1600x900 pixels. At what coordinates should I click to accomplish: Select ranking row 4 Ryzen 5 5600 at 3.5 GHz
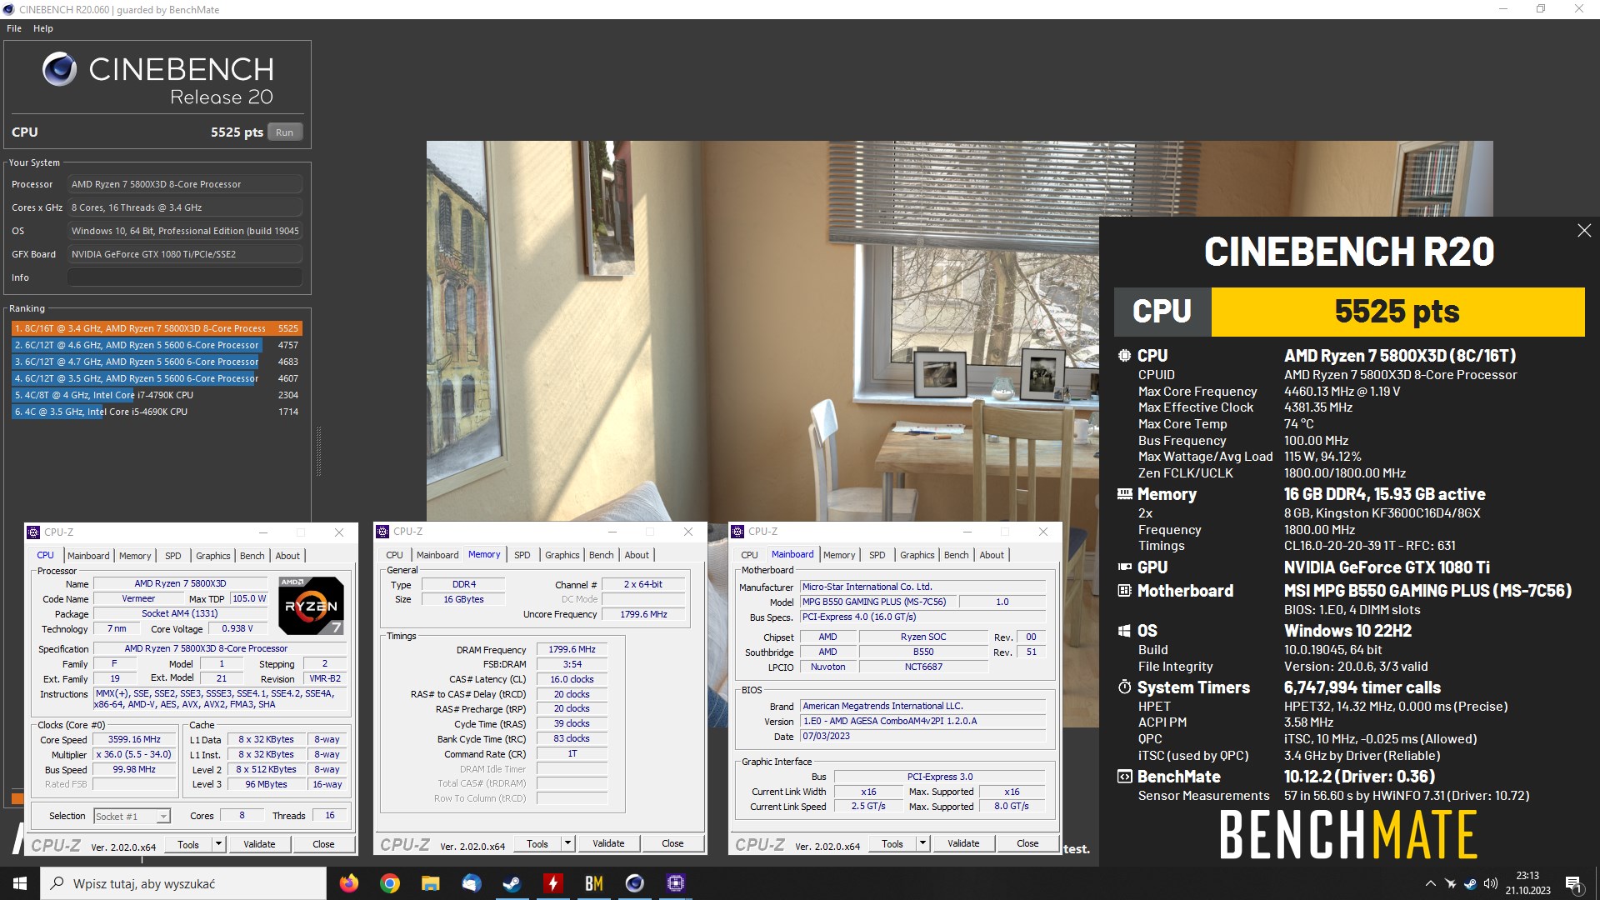click(157, 378)
